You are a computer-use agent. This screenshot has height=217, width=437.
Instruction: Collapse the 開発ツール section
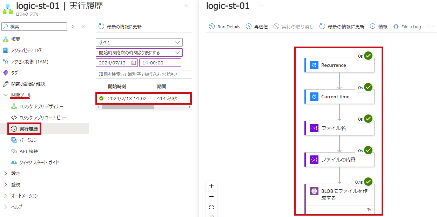[x=5, y=95]
